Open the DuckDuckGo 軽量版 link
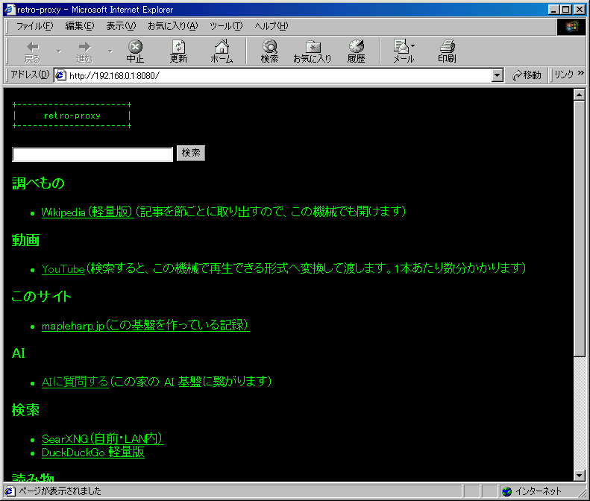 [93, 452]
